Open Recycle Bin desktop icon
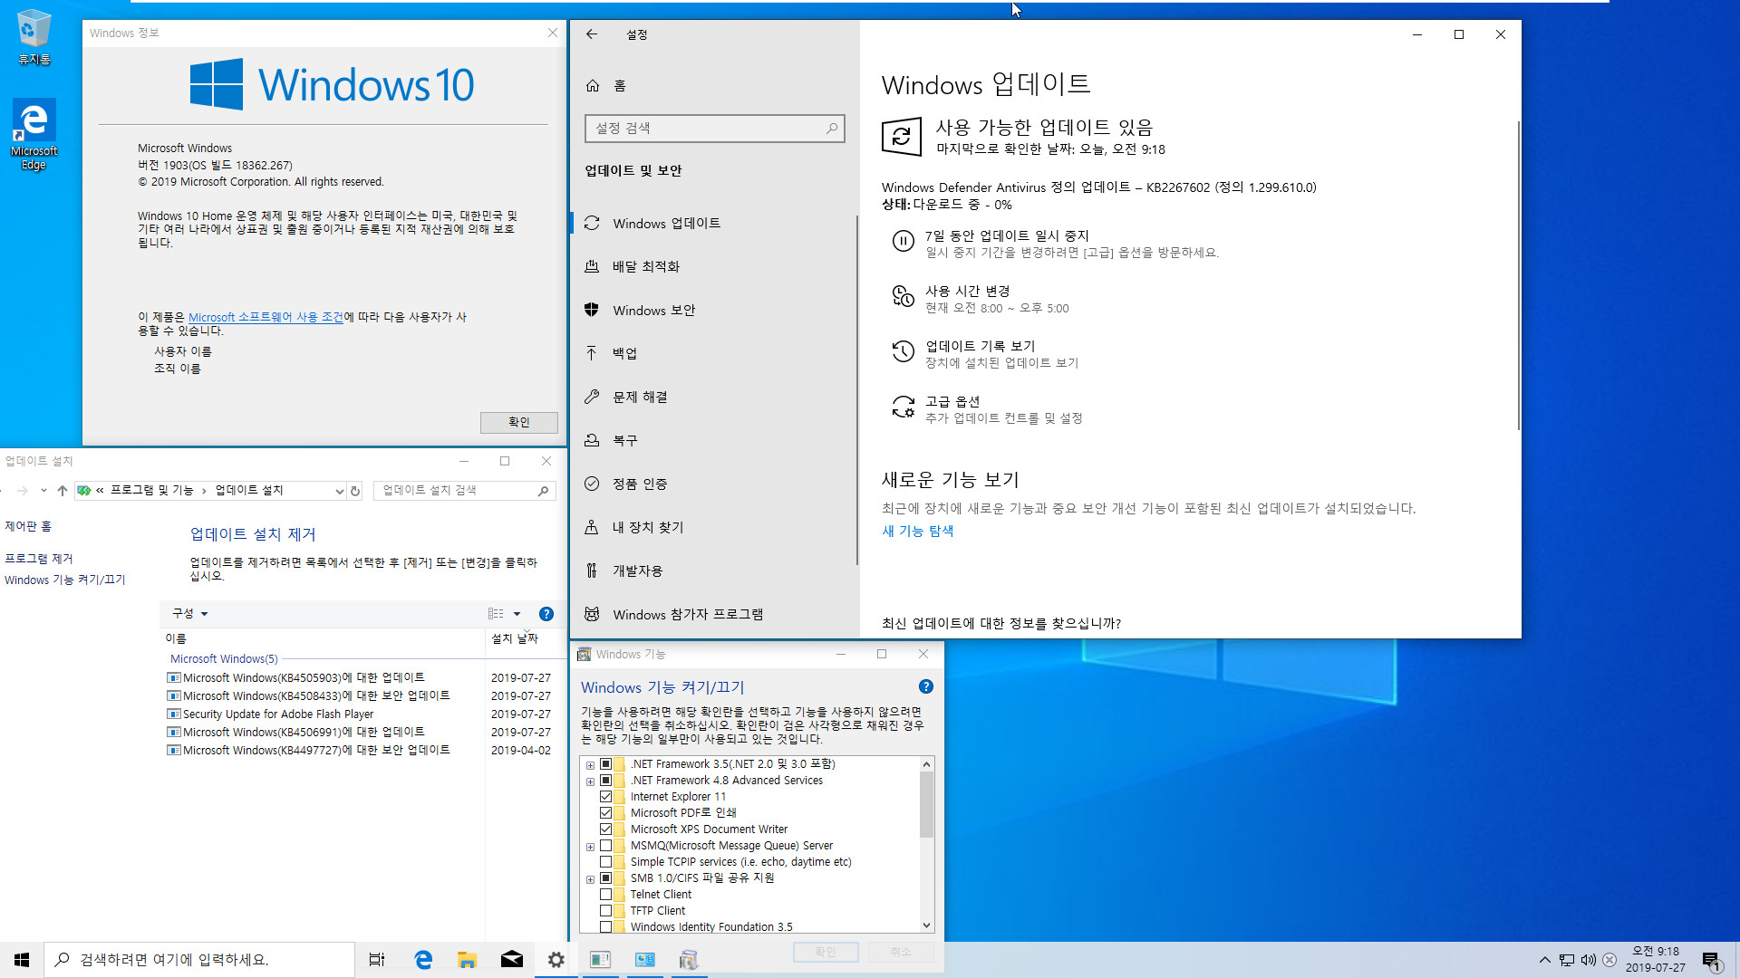Viewport: 1740px width, 978px height. point(34,36)
